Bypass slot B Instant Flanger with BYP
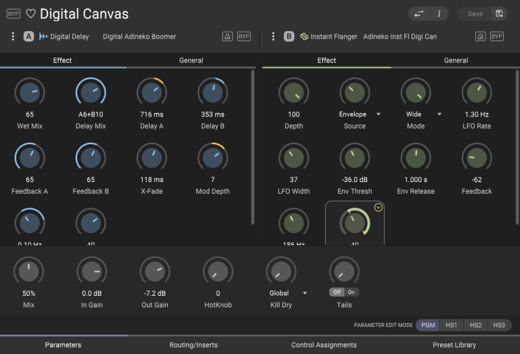This screenshot has height=354, width=520. pyautogui.click(x=497, y=37)
